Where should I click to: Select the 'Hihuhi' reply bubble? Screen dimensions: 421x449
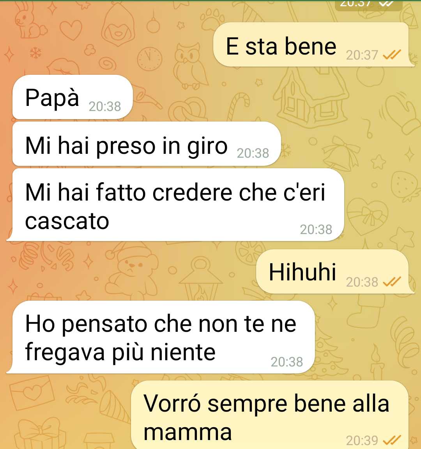pyautogui.click(x=335, y=272)
